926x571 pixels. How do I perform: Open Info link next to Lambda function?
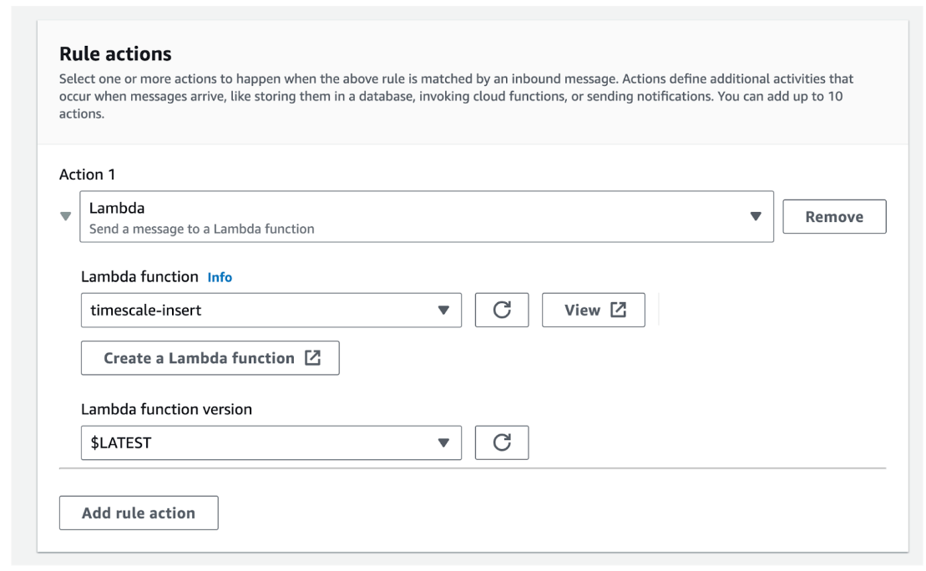220,277
